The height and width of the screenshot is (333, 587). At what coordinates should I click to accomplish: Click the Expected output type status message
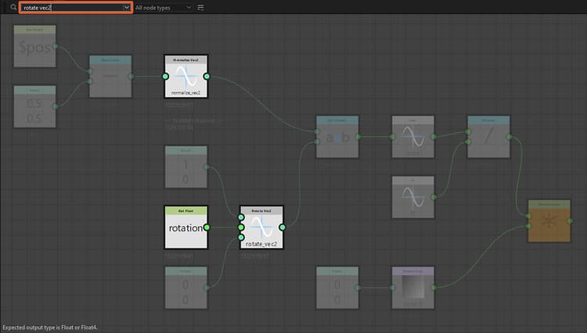click(x=50, y=328)
